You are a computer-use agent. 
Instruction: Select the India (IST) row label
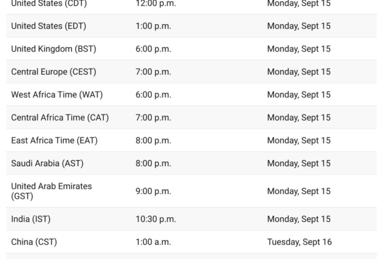[31, 219]
